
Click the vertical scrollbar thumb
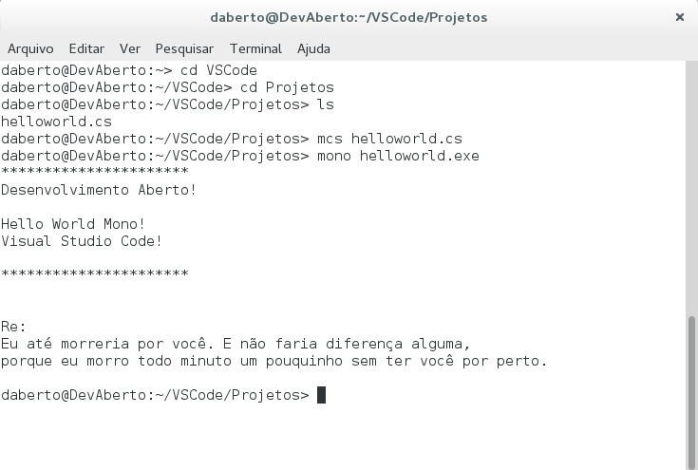691,391
